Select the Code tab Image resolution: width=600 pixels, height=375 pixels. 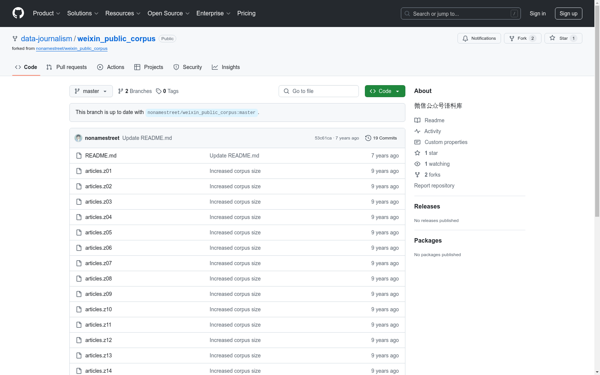pos(26,67)
